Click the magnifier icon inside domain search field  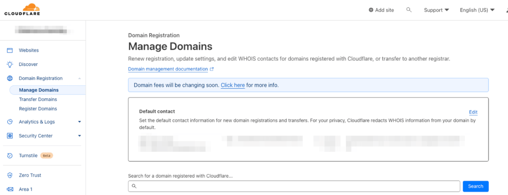pyautogui.click(x=134, y=186)
